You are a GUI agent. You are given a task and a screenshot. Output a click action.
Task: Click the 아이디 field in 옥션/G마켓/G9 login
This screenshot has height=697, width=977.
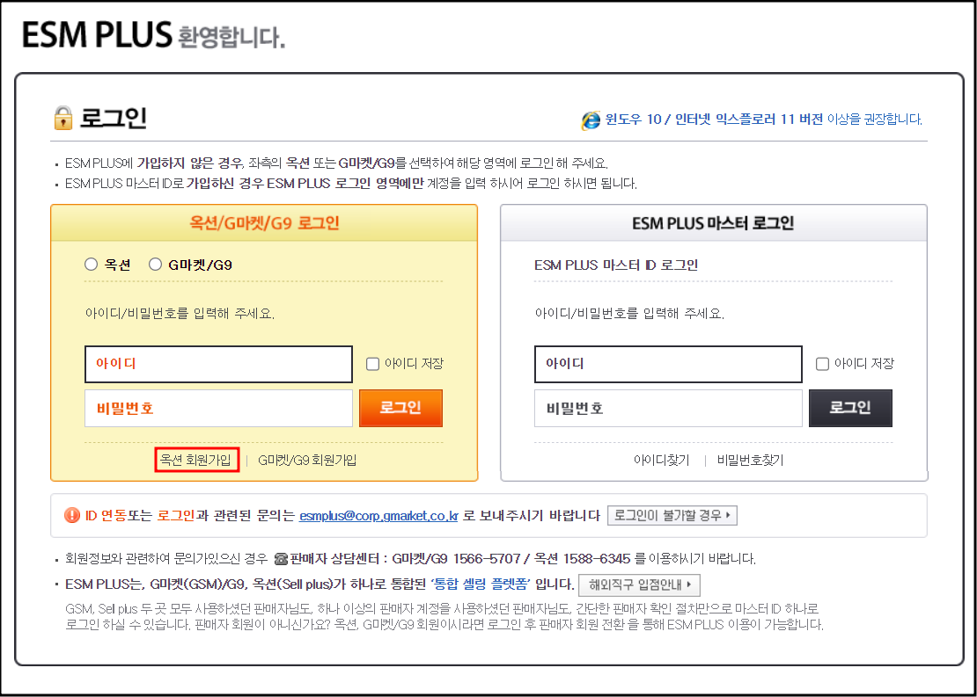(218, 364)
